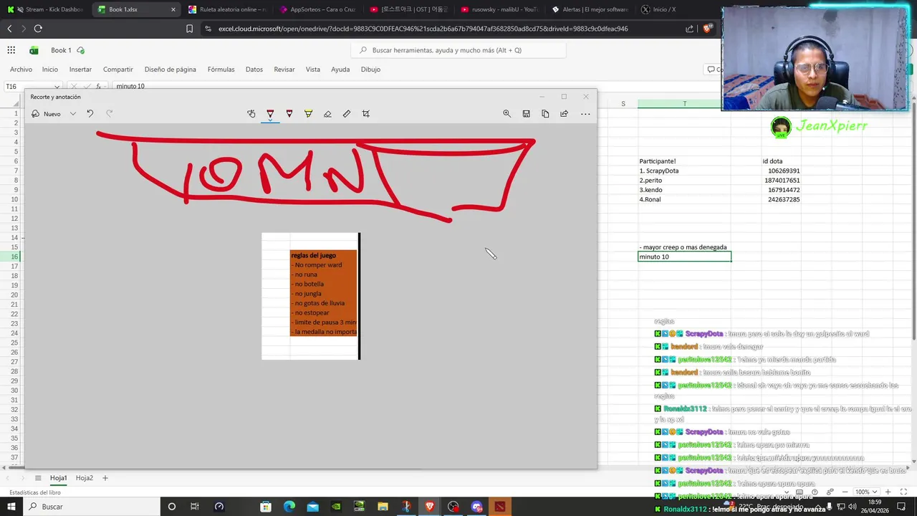Open Diseño de página tab
The width and height of the screenshot is (917, 516).
click(171, 70)
